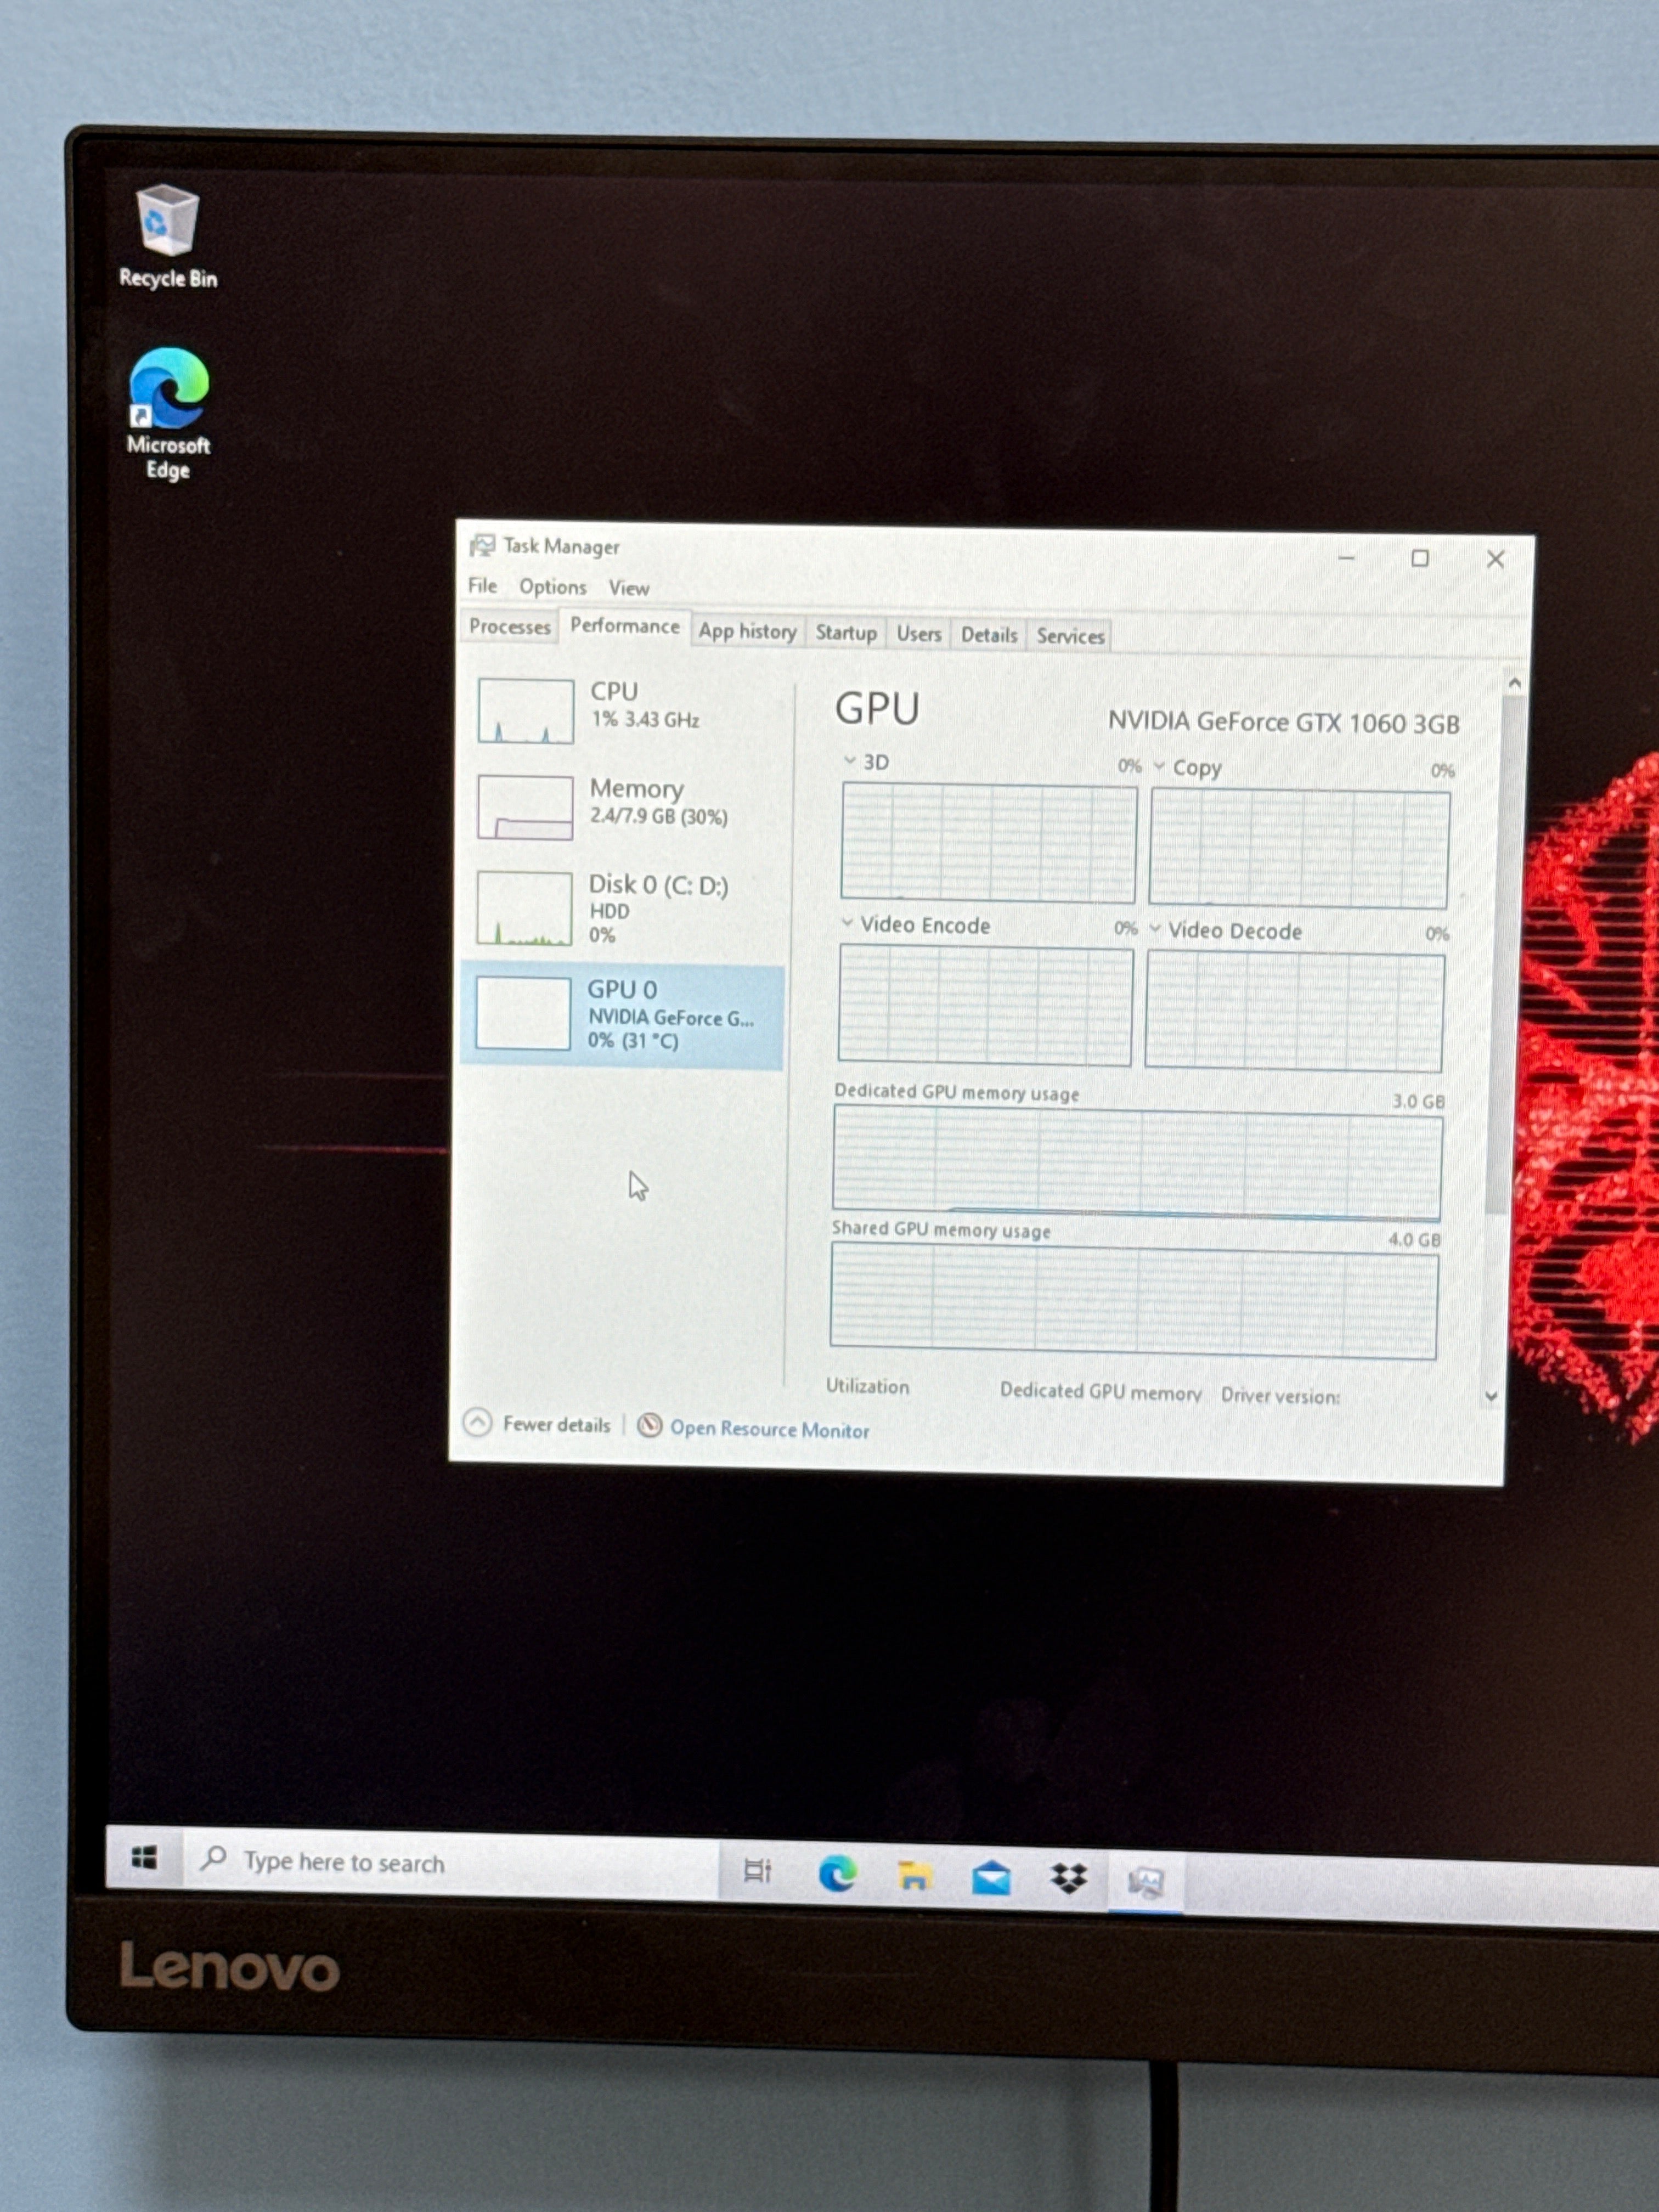1659x2212 pixels.
Task: Switch to the Users tab
Action: point(919,634)
